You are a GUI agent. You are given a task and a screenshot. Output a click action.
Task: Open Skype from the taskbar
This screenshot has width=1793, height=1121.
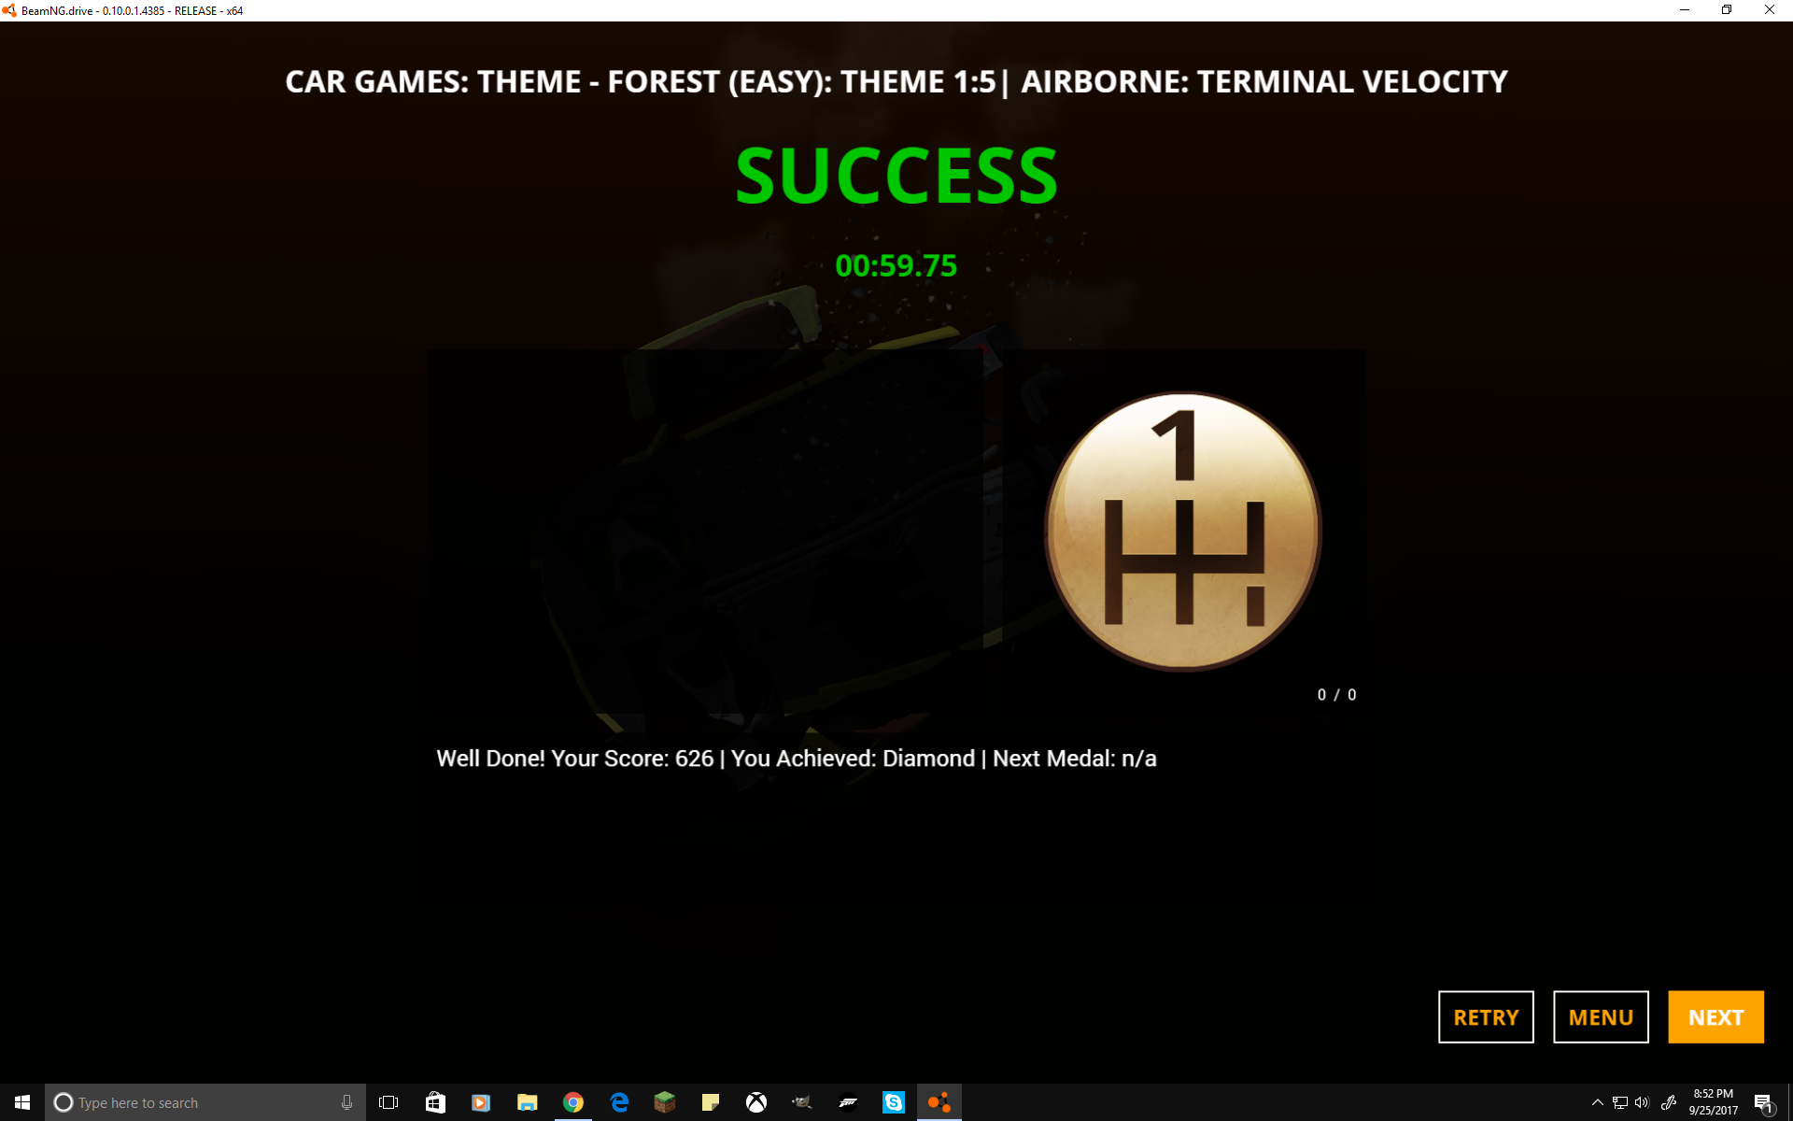coord(893,1102)
